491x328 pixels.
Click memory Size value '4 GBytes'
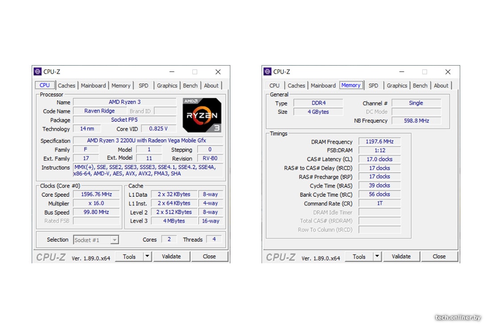(x=318, y=112)
